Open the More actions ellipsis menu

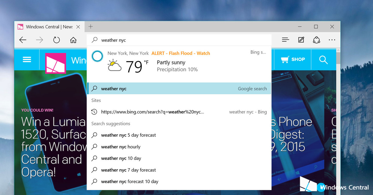[x=332, y=40]
